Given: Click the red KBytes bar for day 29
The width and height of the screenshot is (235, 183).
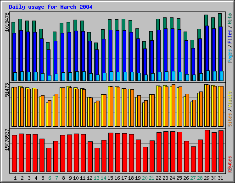Looking at the screenshot, I should [207, 151].
